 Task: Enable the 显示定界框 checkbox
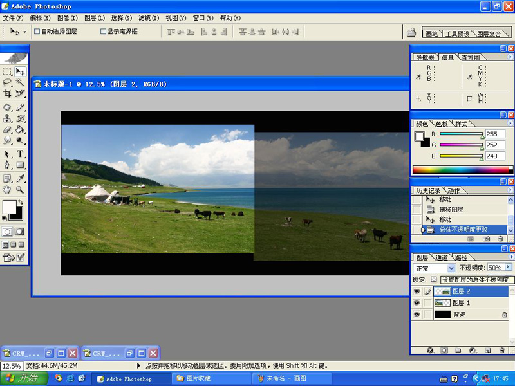[x=103, y=32]
